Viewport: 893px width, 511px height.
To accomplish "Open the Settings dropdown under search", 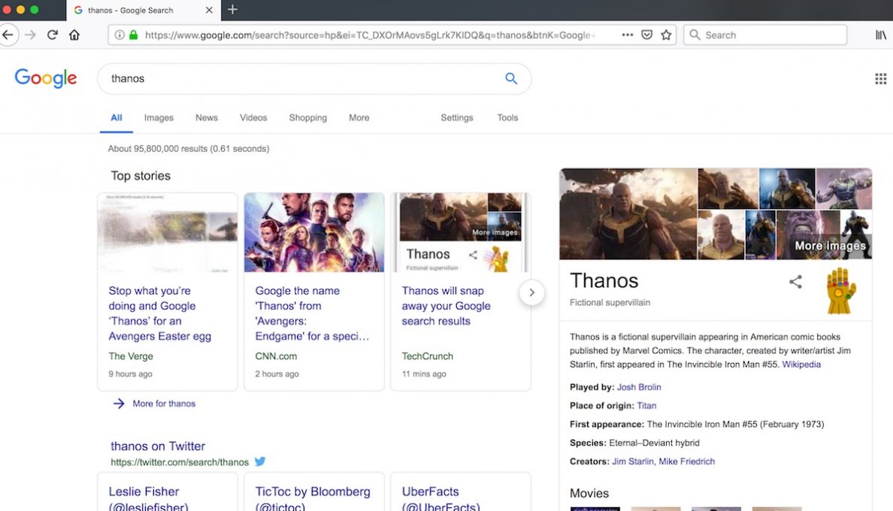I will (x=456, y=118).
